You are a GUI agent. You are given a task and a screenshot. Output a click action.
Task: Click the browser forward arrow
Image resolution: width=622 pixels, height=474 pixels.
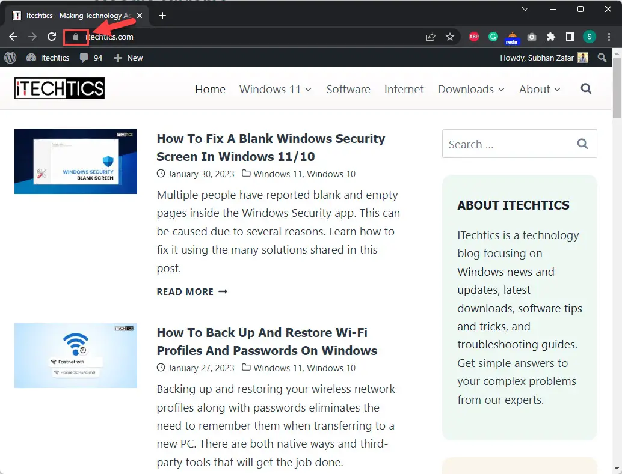tap(32, 37)
